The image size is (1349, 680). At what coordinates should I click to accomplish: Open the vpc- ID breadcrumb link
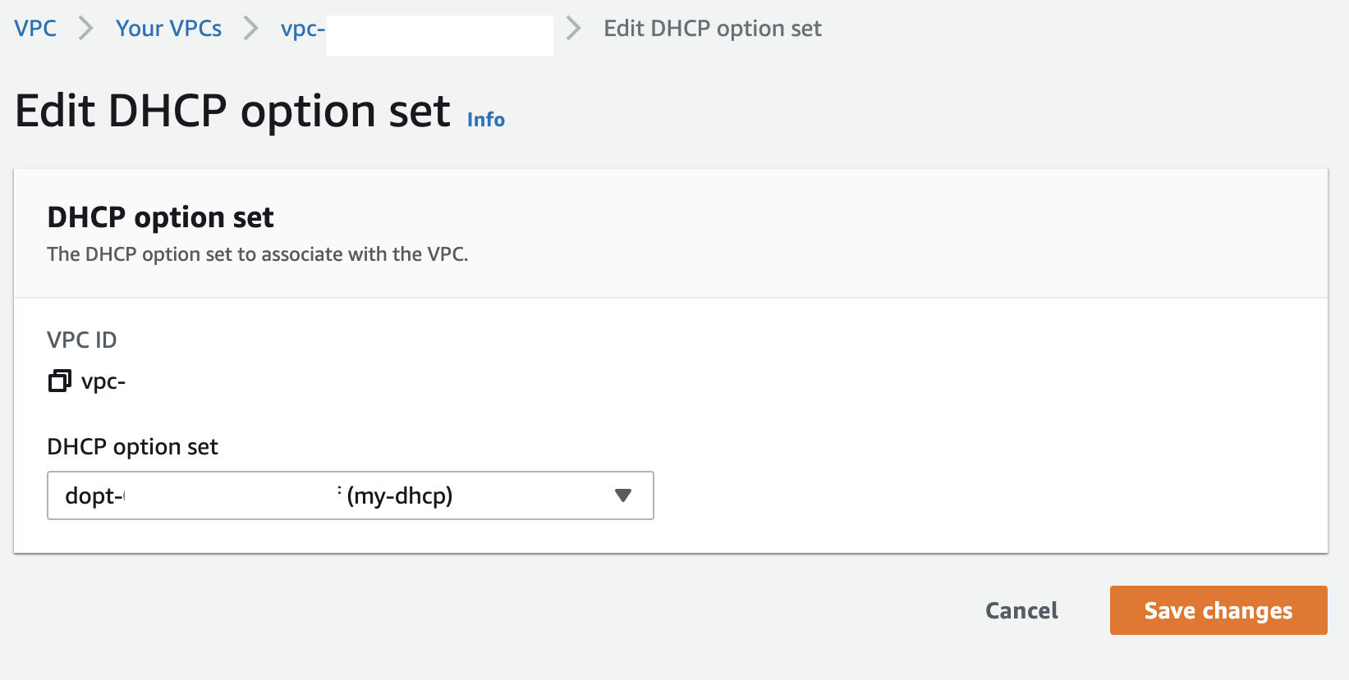point(303,29)
